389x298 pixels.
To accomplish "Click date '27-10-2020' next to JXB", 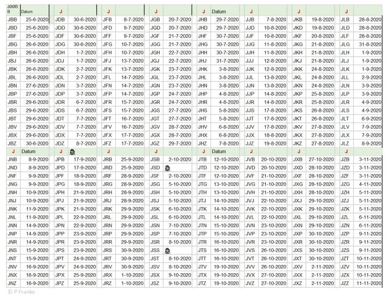I will (321, 159).
